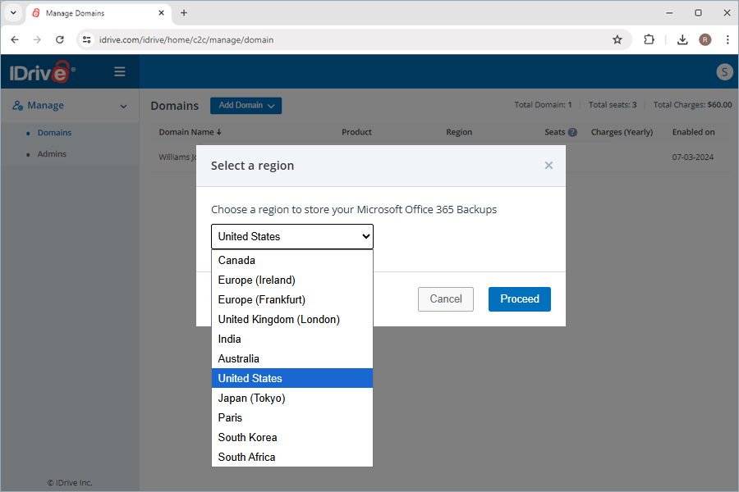Select South Africa region

point(292,458)
